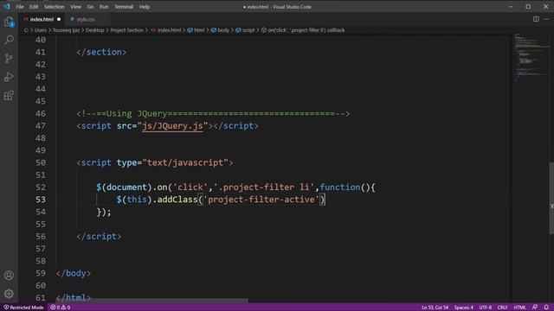
Task: Open the View menu
Action: (x=75, y=7)
